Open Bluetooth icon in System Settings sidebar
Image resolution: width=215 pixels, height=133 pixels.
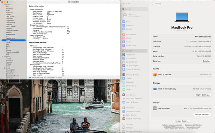point(124,25)
